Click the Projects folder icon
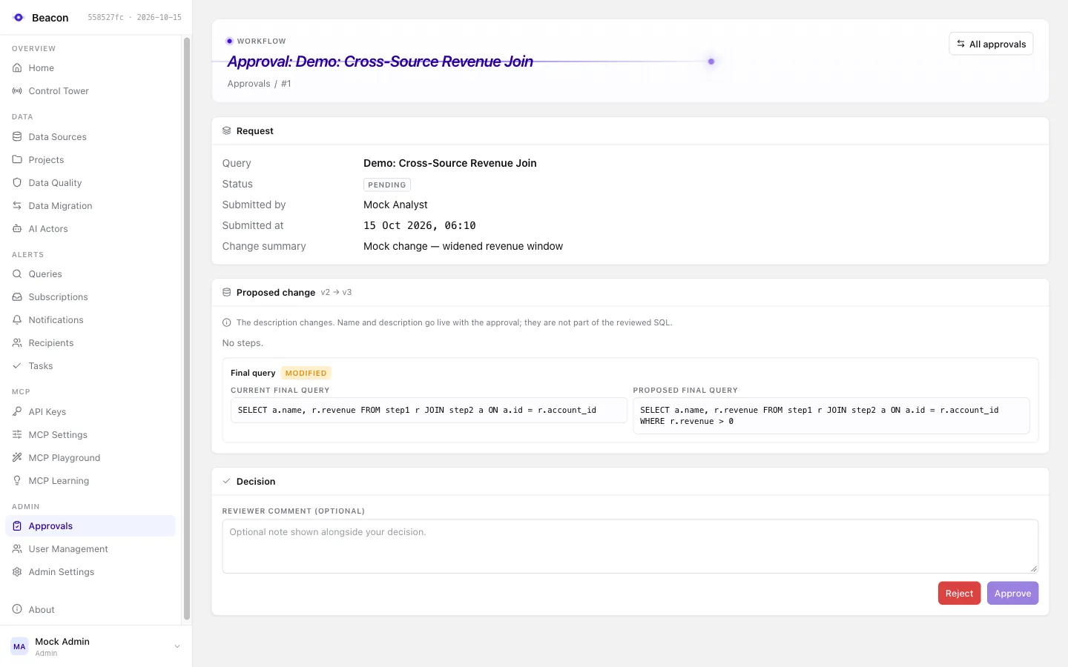 point(17,159)
